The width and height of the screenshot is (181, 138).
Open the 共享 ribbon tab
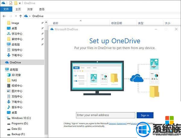(x=30, y=9)
